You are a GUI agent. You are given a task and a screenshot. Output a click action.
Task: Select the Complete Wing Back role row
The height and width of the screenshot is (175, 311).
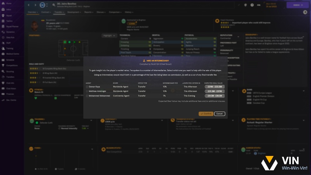(56, 69)
